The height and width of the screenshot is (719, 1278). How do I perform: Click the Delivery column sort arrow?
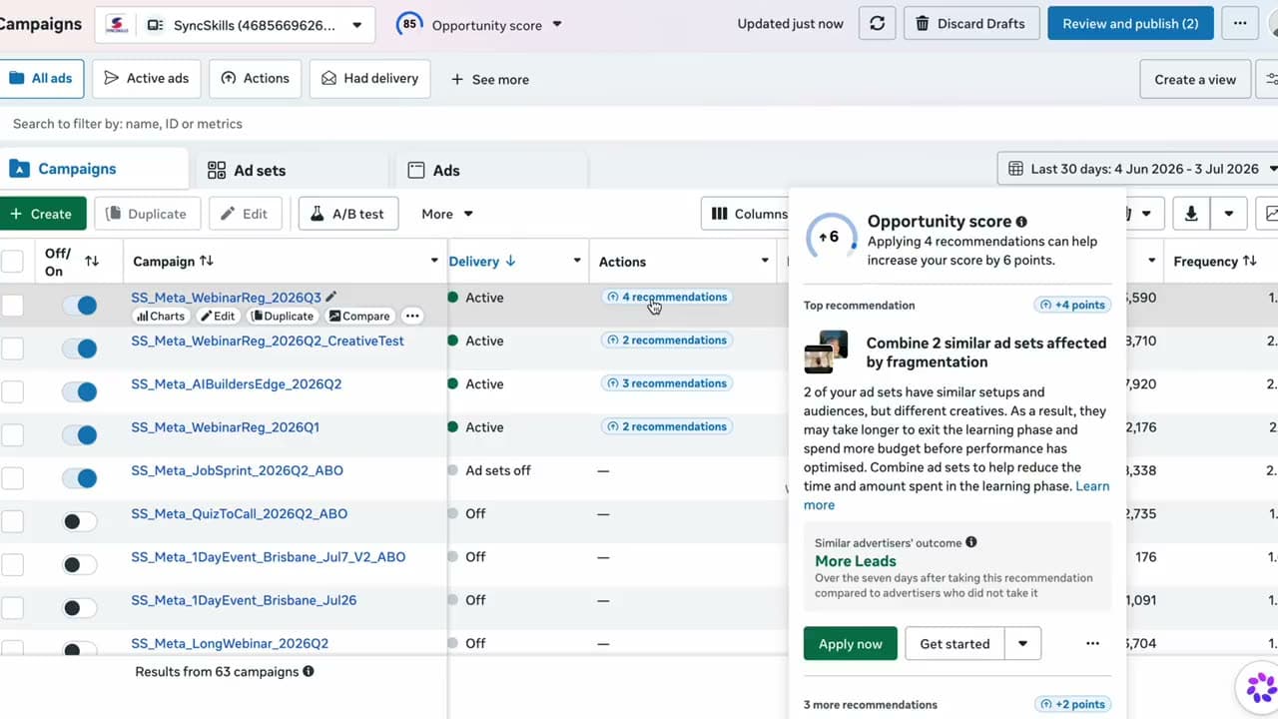coord(510,262)
